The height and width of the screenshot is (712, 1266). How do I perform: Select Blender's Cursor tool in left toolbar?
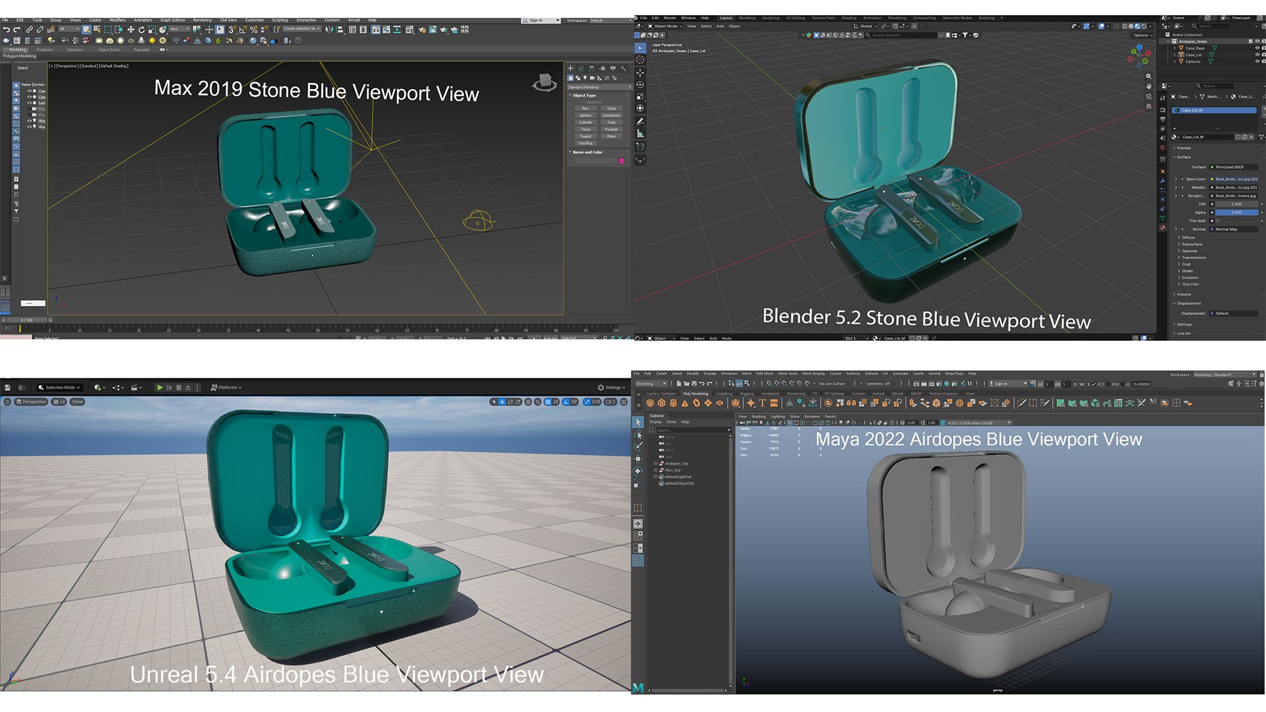point(640,60)
